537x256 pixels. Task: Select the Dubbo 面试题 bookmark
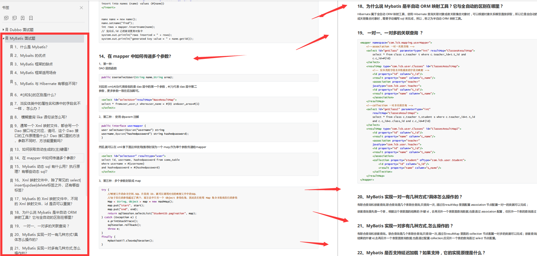pos(22,30)
